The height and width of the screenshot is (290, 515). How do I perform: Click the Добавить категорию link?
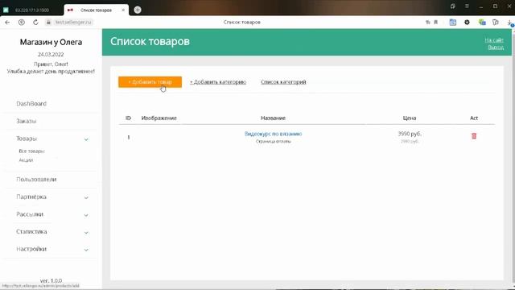coord(218,82)
